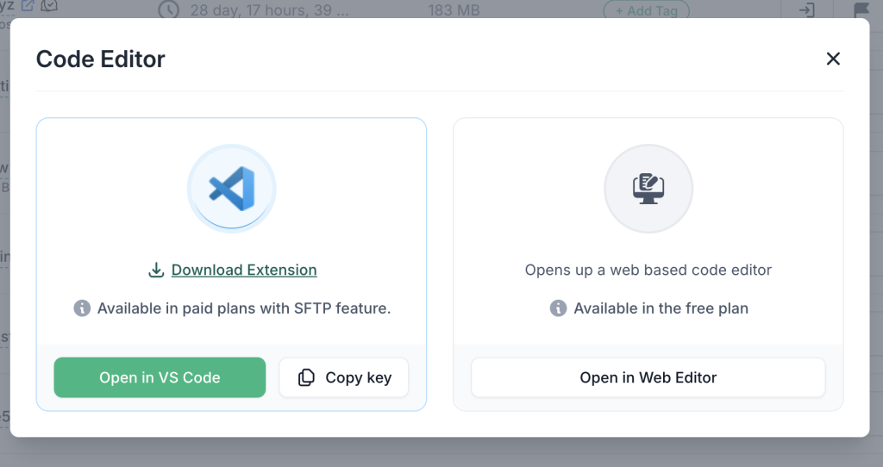The image size is (883, 467).
Task: Click the download arrow icon beside Download Extension
Action: (156, 270)
